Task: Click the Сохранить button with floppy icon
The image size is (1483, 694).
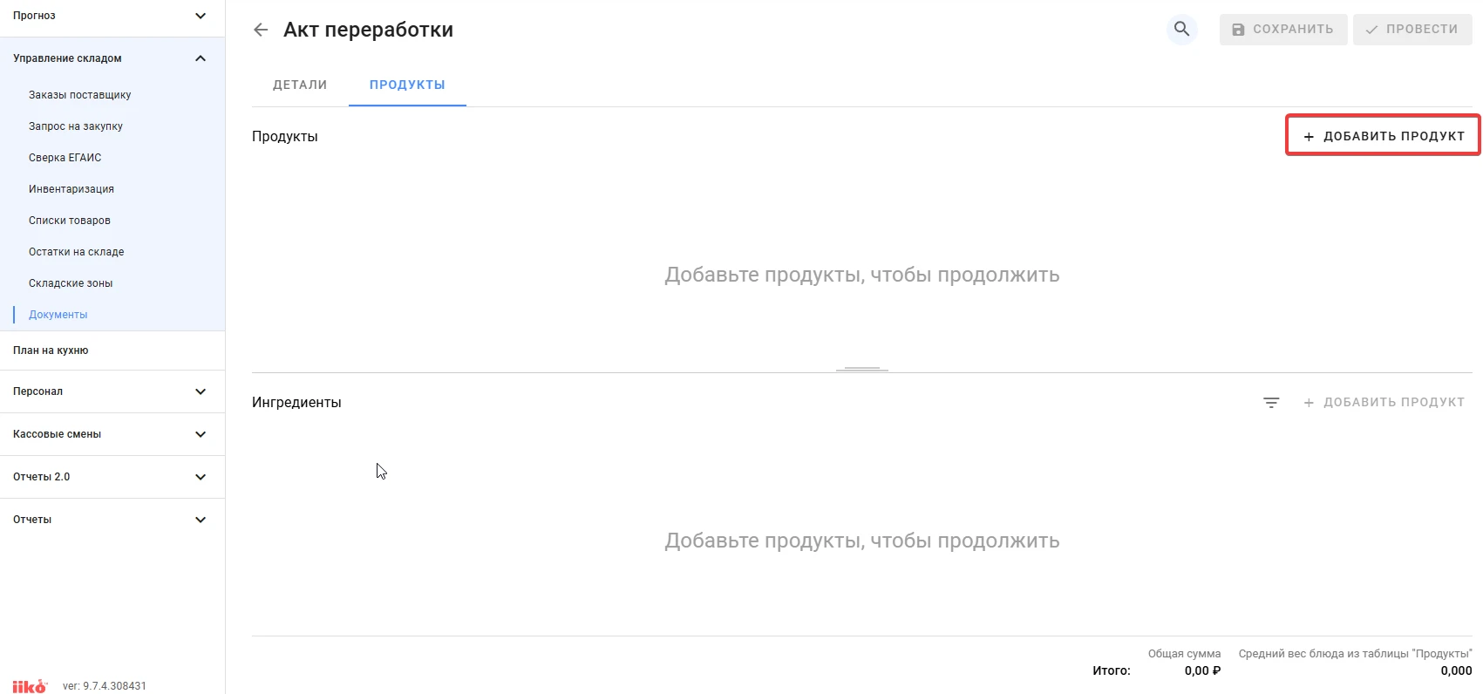Action: point(1283,30)
